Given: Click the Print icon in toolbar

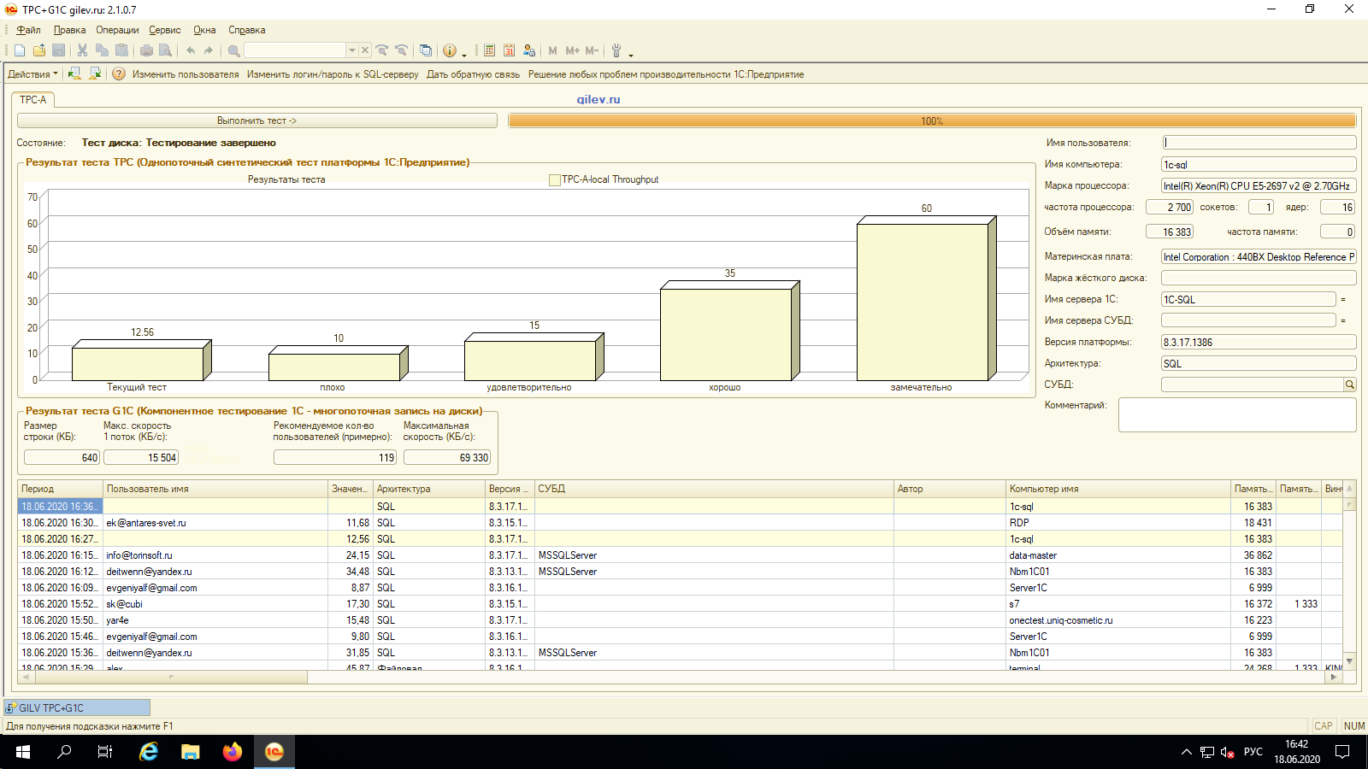Looking at the screenshot, I should pos(147,50).
